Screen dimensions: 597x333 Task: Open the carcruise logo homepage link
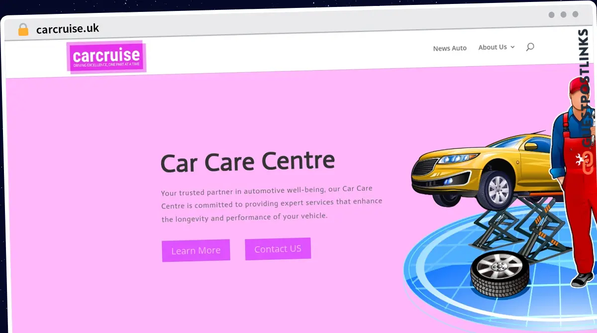pos(106,56)
